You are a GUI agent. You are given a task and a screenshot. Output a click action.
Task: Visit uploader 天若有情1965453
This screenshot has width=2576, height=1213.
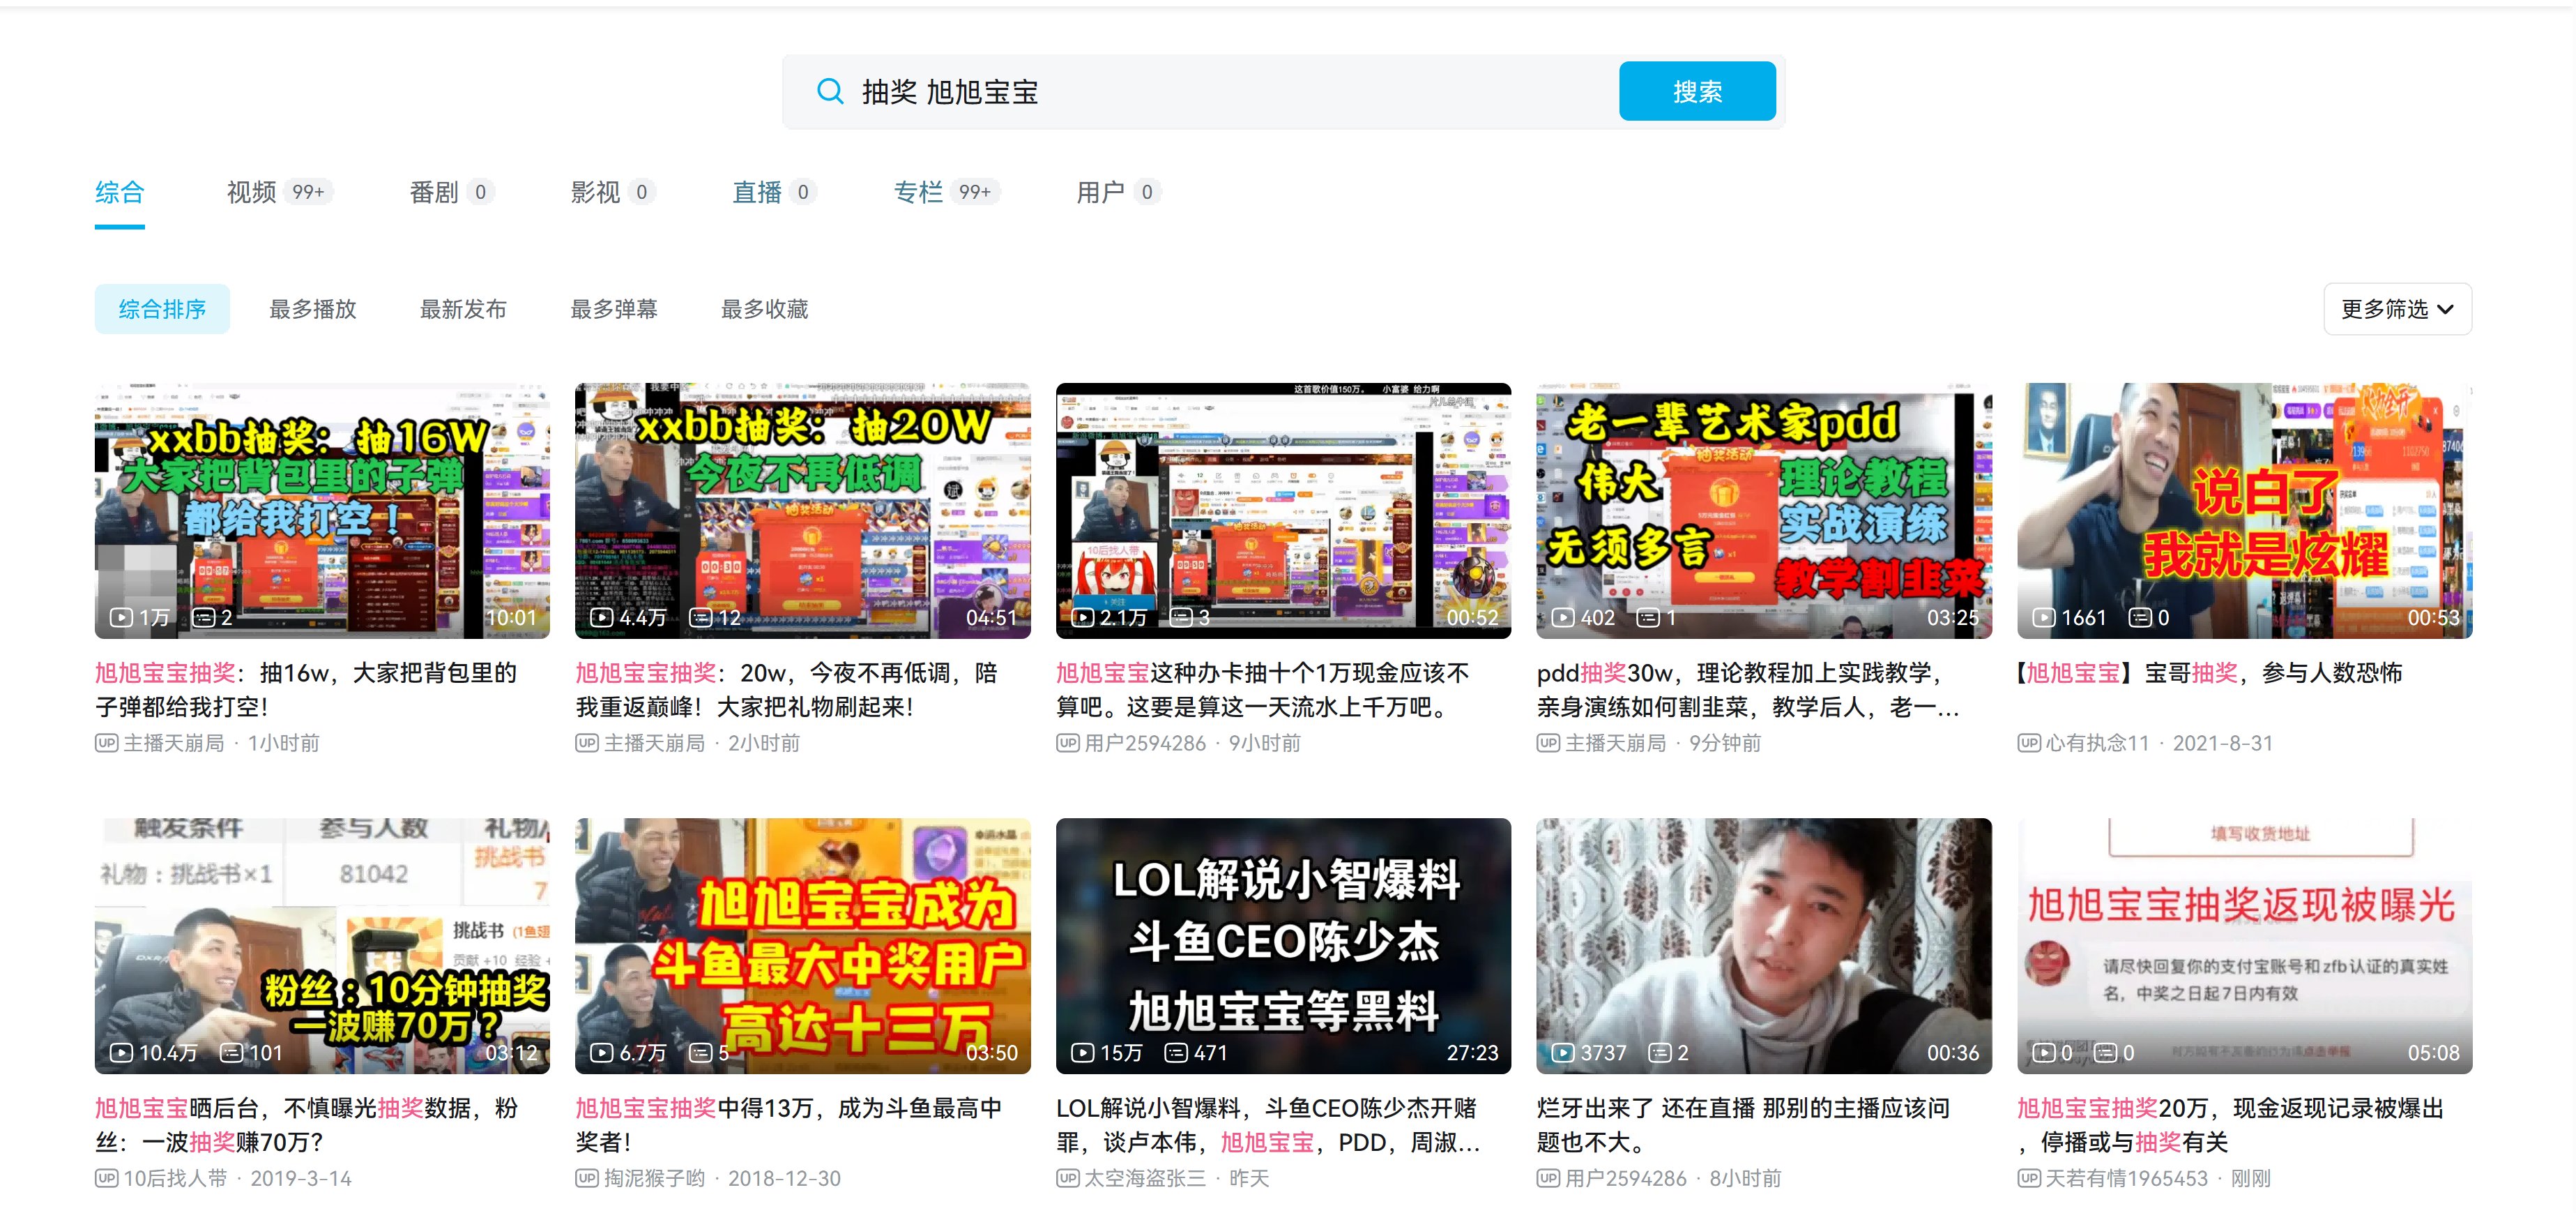[x=2127, y=1178]
